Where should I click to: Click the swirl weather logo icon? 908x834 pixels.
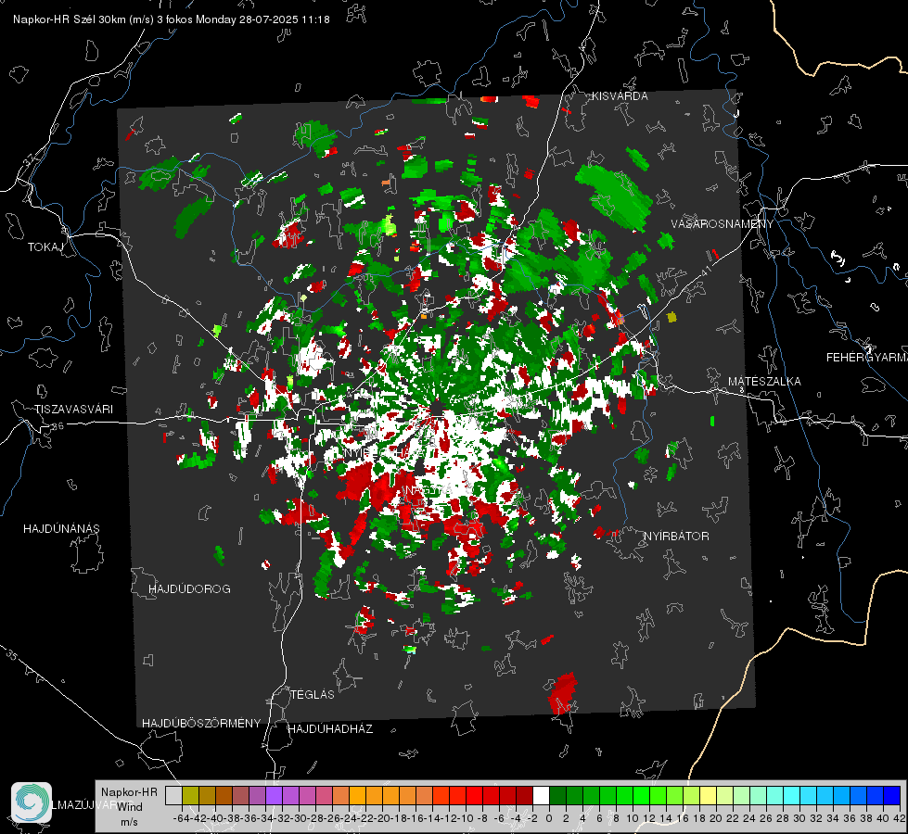(32, 802)
